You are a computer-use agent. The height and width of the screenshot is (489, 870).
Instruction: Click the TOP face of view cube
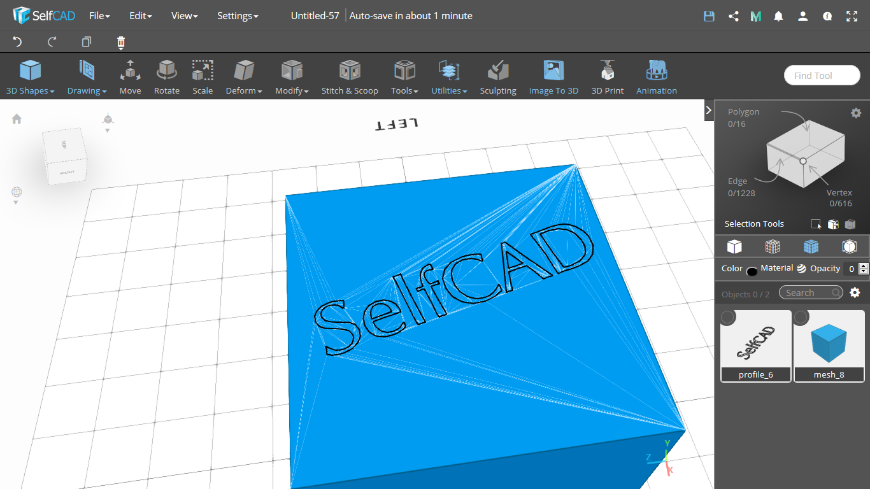64,145
